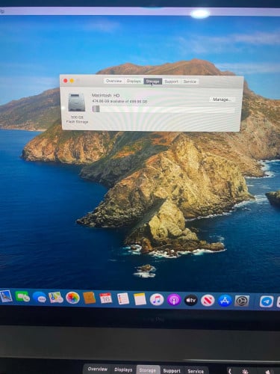Image resolution: width=280 pixels, height=374 pixels.
Task: Open Notes from the Dock
Action: [x=140, y=299]
